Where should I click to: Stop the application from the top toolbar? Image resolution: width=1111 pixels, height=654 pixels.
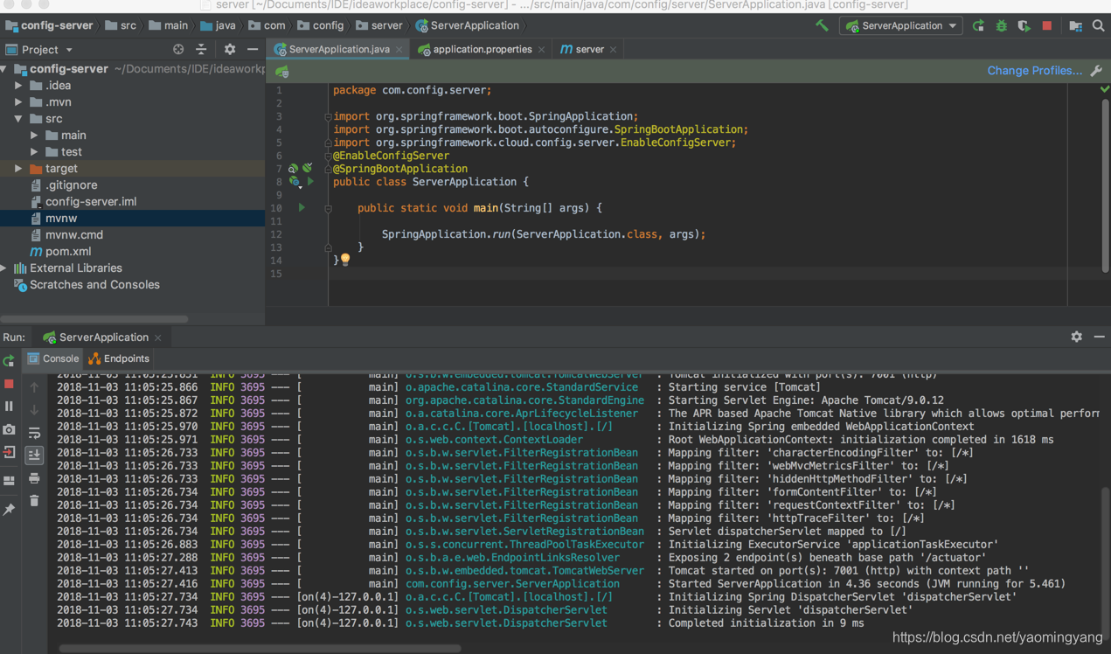click(1047, 25)
